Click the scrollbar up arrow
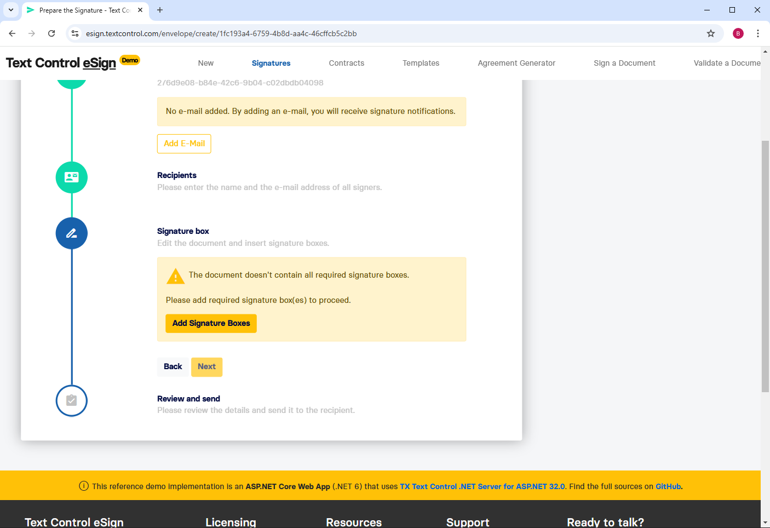This screenshot has width=770, height=528. tap(765, 51)
